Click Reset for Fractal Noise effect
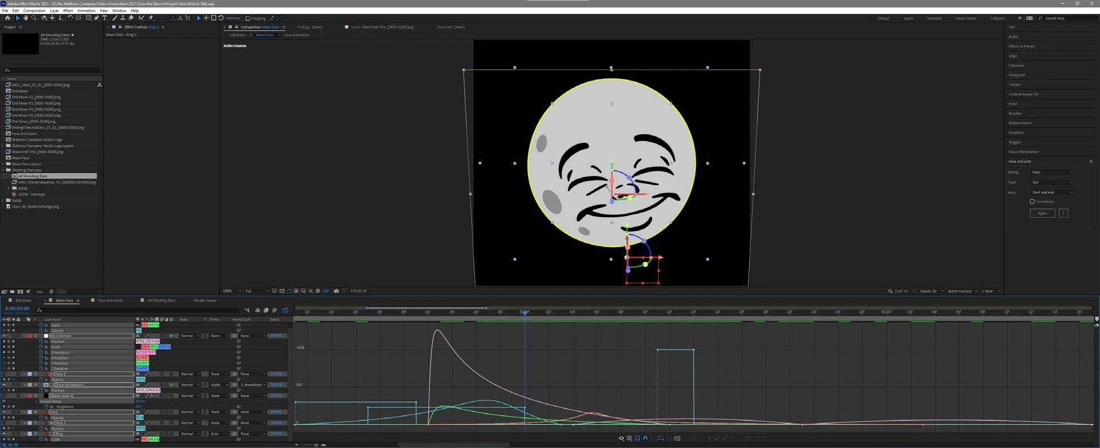1100x448 pixels. pyautogui.click(x=140, y=401)
